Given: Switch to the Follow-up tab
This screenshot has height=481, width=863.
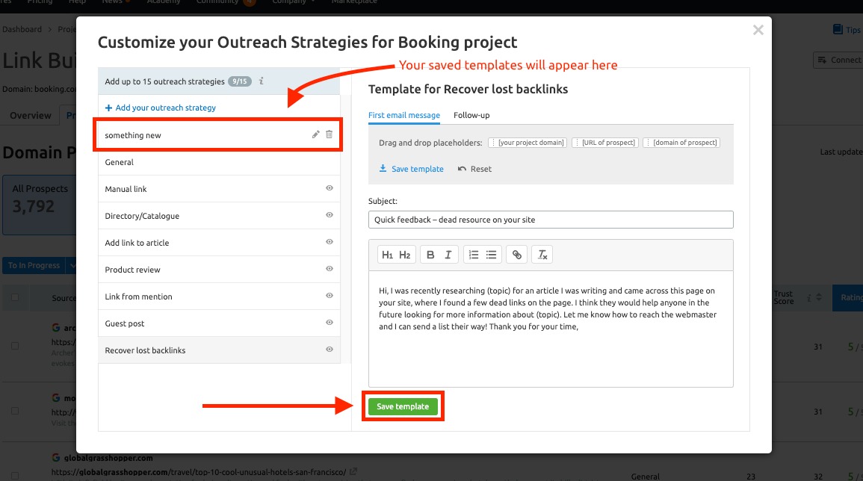Looking at the screenshot, I should [x=471, y=115].
